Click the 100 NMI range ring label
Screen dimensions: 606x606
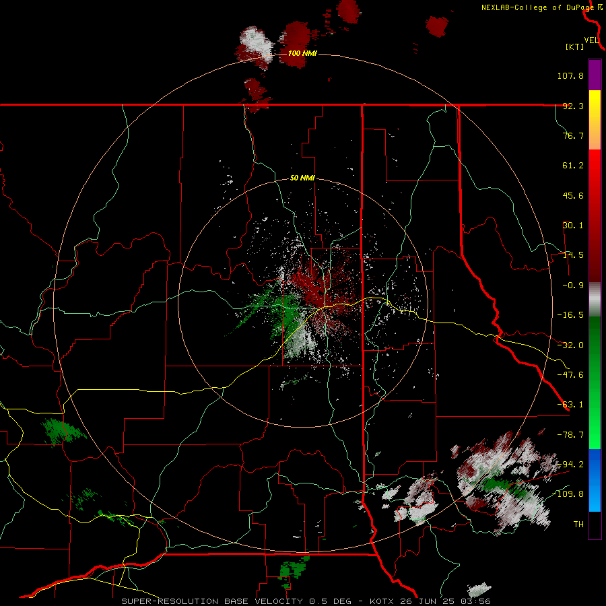[302, 53]
